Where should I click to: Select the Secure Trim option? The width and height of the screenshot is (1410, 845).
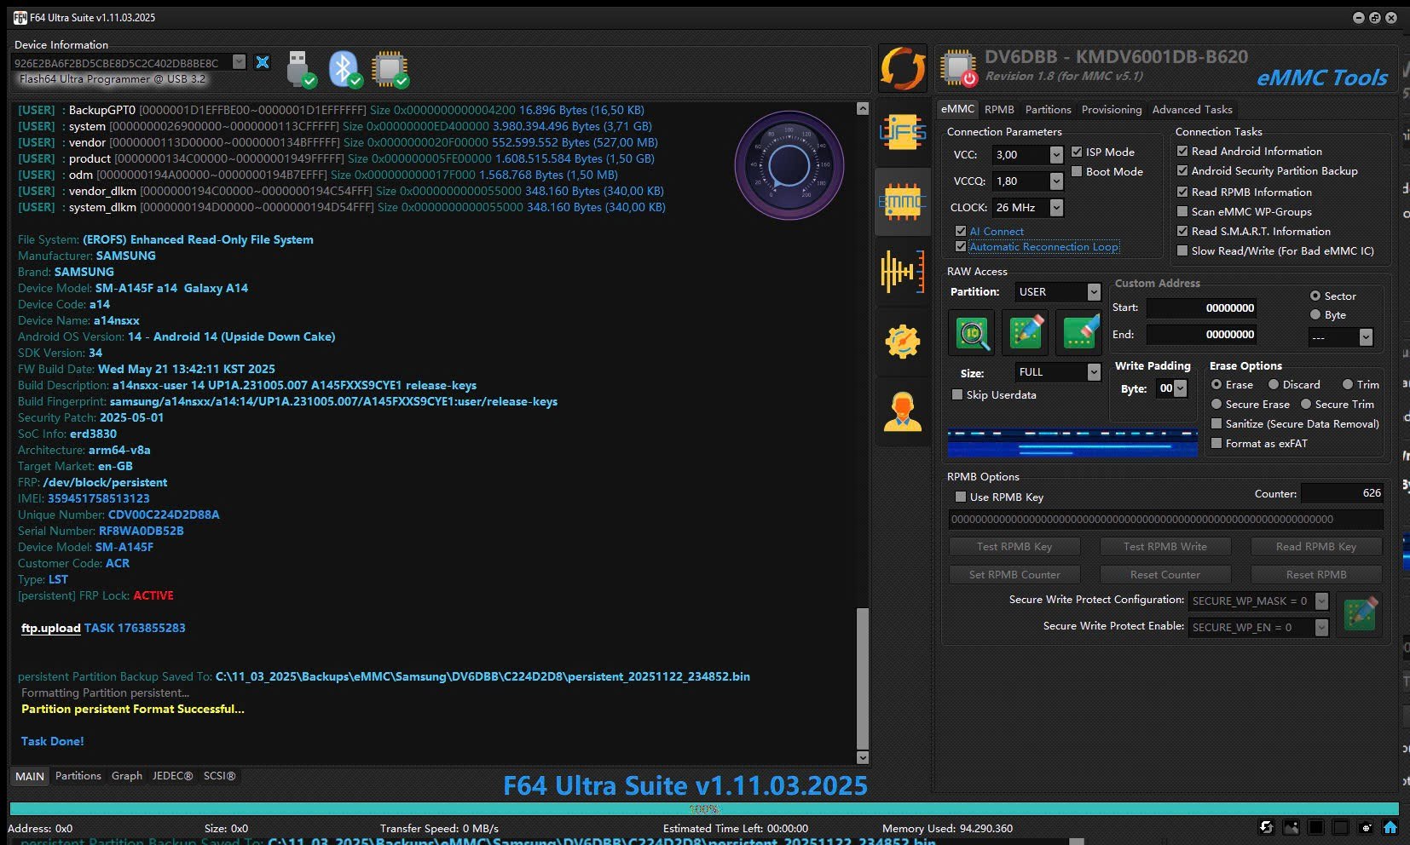(x=1305, y=404)
